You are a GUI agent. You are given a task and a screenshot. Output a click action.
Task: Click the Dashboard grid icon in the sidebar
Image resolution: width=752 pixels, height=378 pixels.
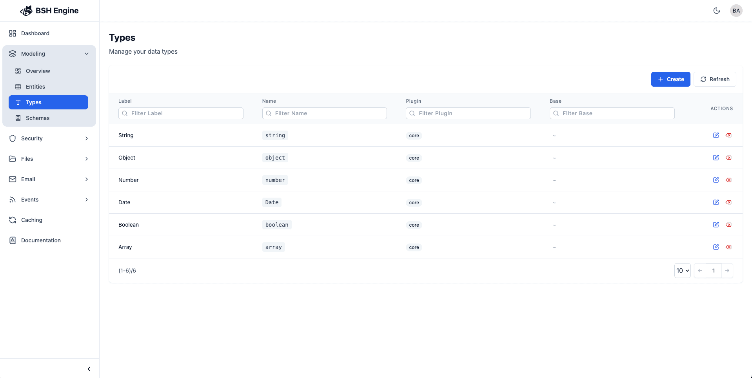(12, 33)
